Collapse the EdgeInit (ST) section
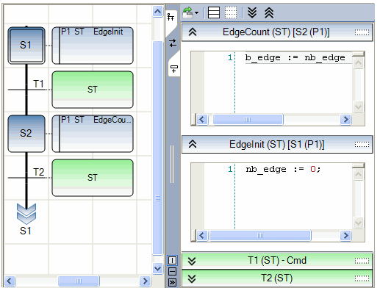This screenshot has height=299, width=380. (193, 144)
